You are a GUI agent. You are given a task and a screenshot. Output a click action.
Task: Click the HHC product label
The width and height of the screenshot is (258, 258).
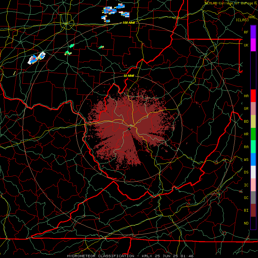(252, 17)
